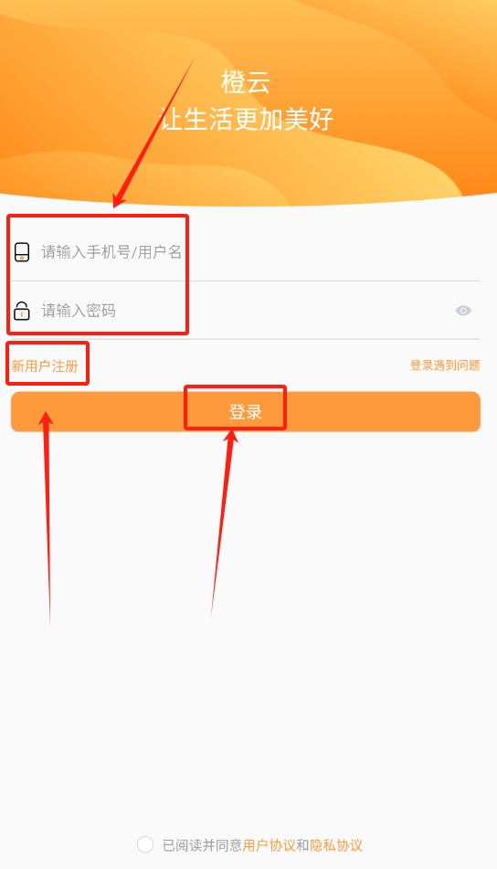The width and height of the screenshot is (497, 869).
Task: Open the 隐私协议 link
Action: pos(336,845)
